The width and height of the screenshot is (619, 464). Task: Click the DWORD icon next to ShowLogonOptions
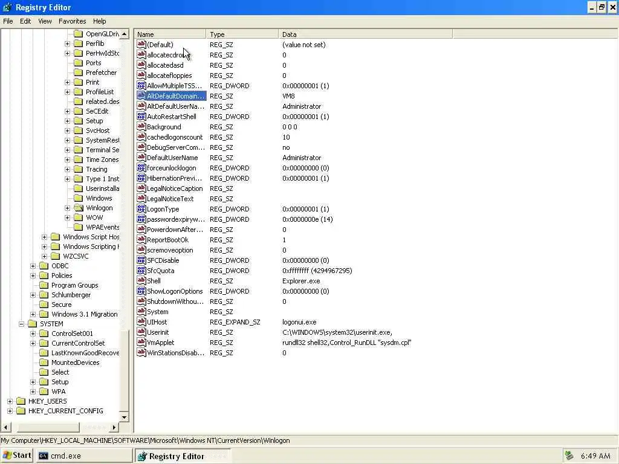(x=141, y=291)
